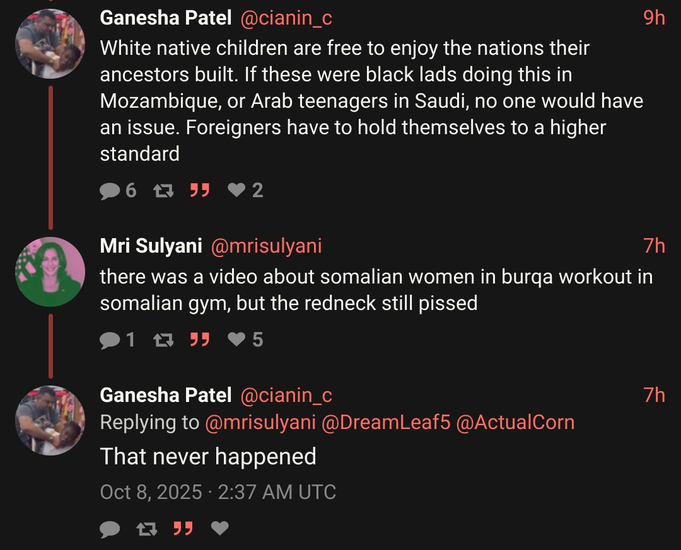Click the @mrisulyani username beside Mri Sulyani
The width and height of the screenshot is (681, 550).
click(x=265, y=246)
